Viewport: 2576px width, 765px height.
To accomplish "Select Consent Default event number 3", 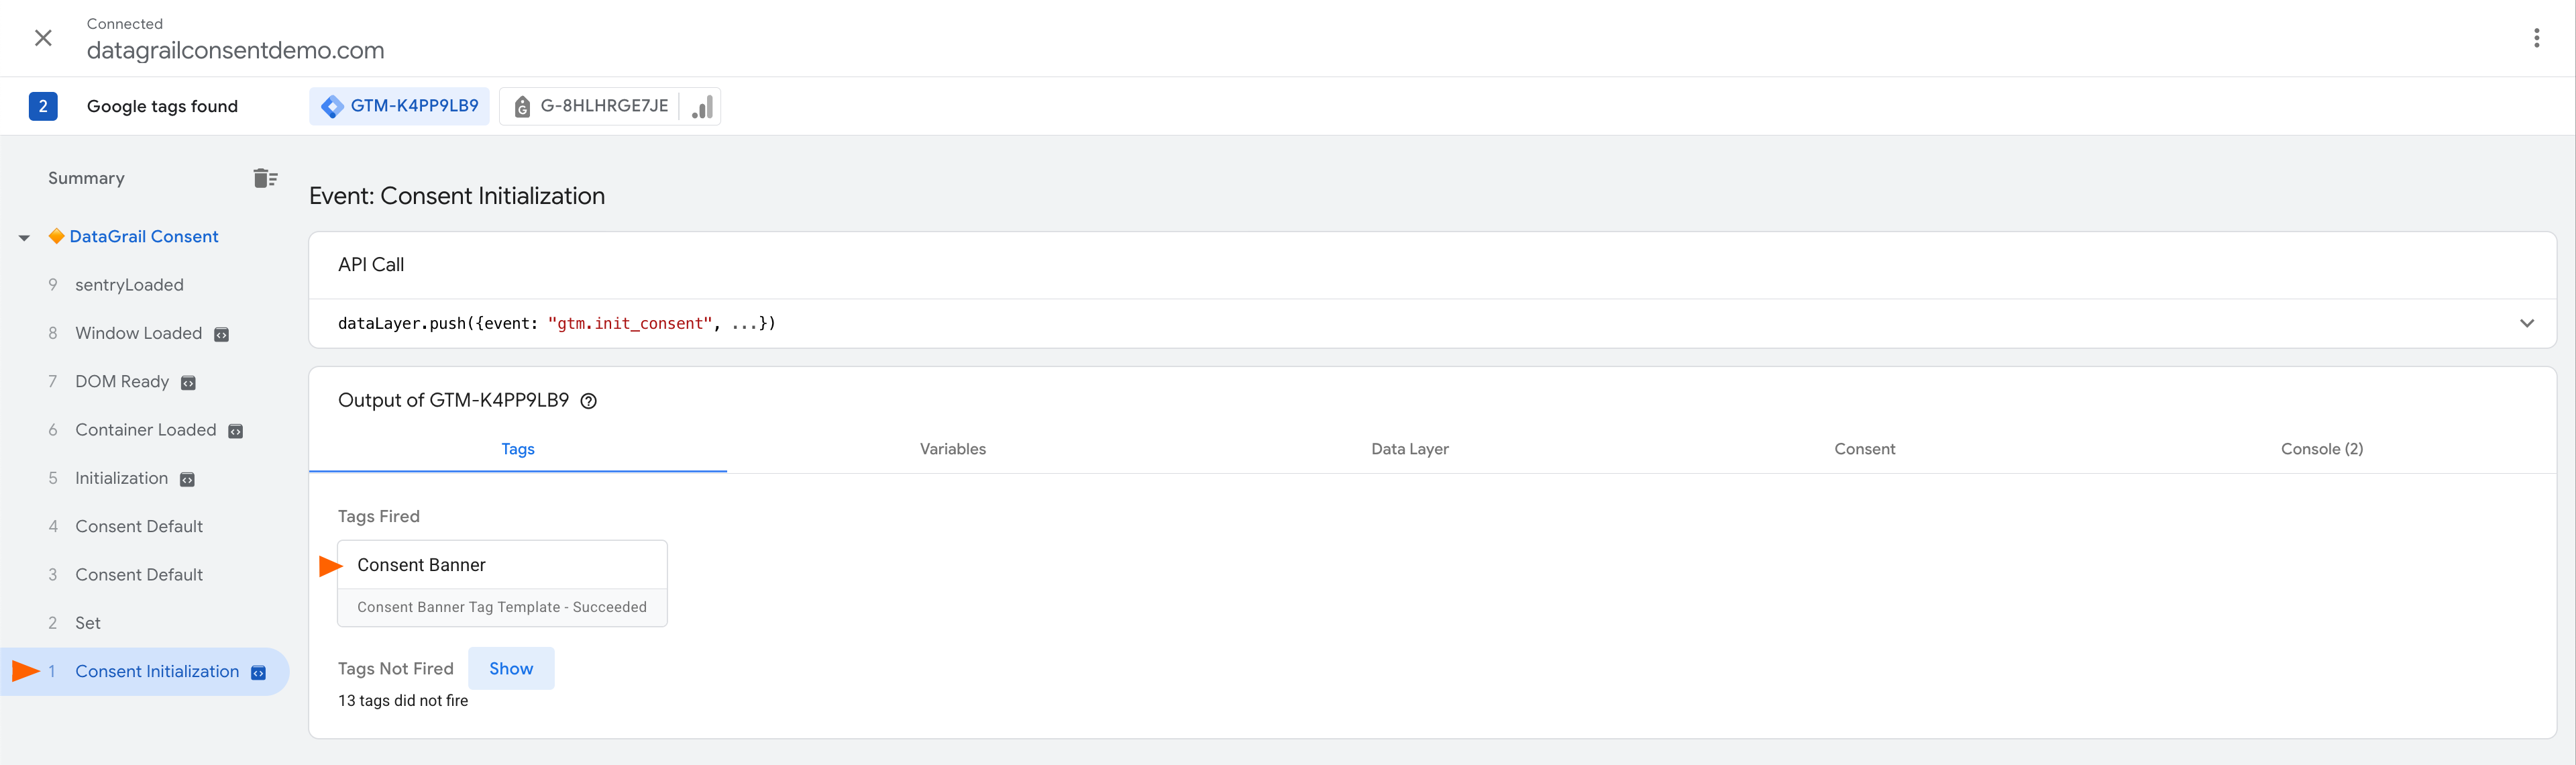I will [x=139, y=575].
